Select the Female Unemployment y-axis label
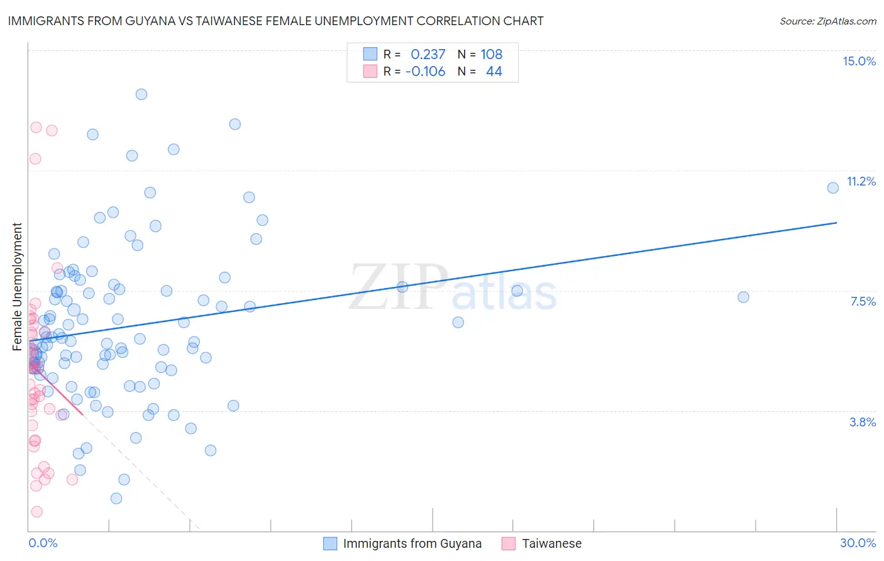This screenshot has width=884, height=561. tap(17, 287)
